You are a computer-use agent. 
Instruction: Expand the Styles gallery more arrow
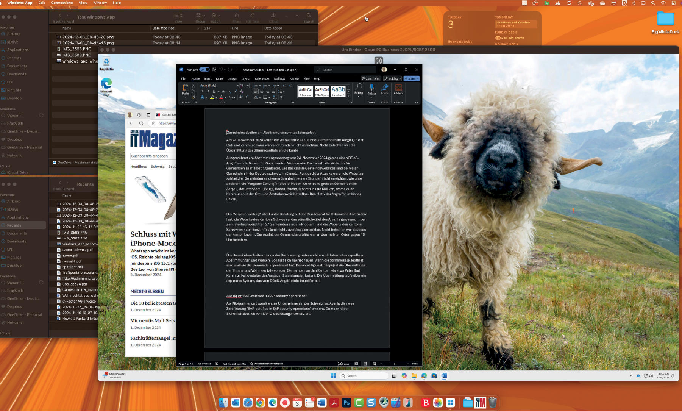coord(348,96)
